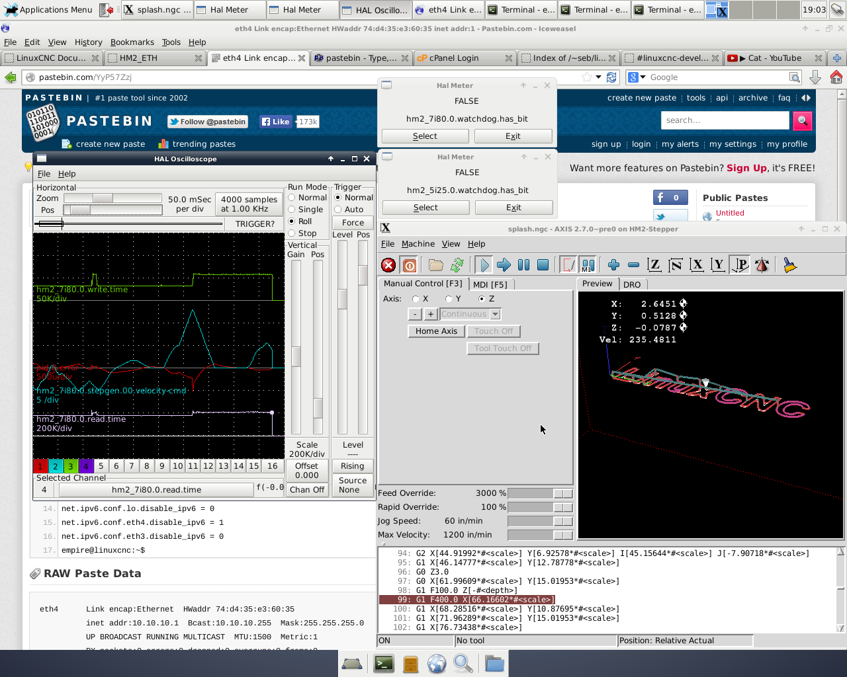Viewport: 847px width, 677px height.
Task: Click Sign Up link on pastebin
Action: click(x=746, y=168)
